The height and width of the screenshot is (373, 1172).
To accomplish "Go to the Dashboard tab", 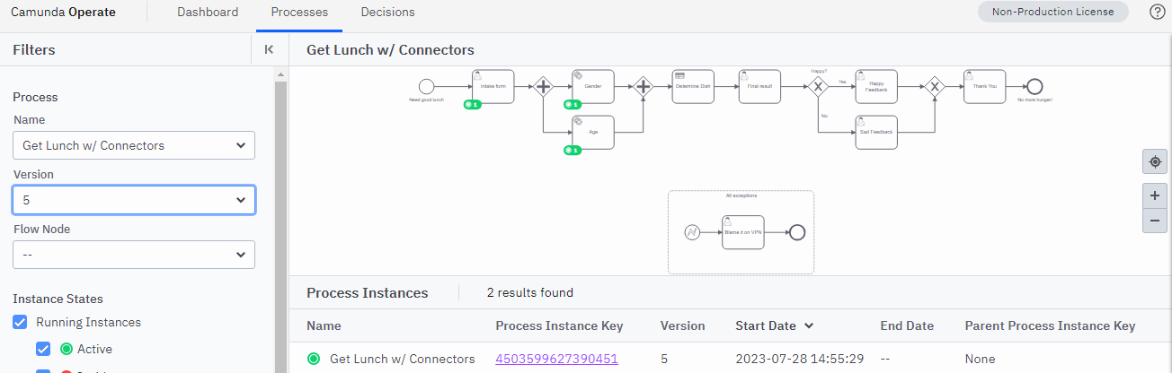I will pos(208,13).
